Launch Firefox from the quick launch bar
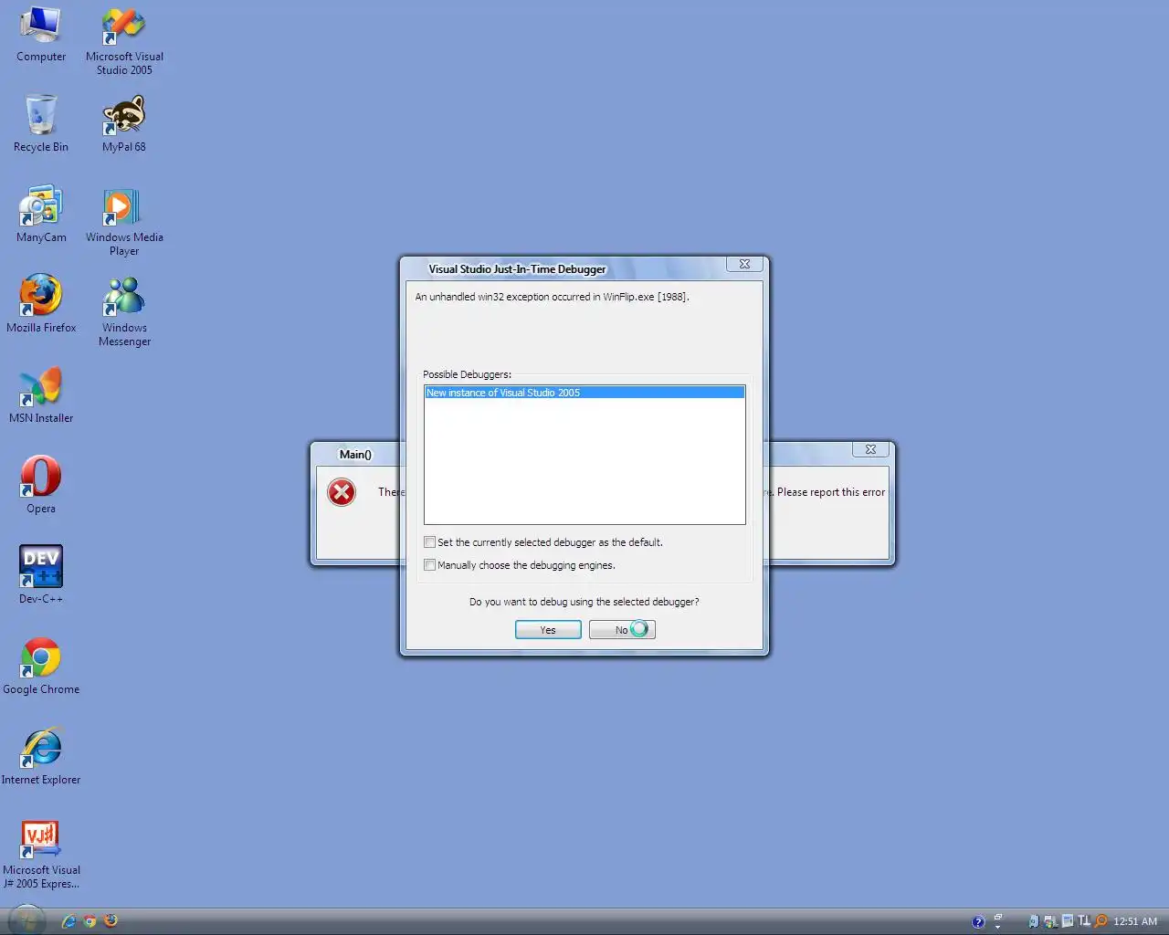This screenshot has height=935, width=1169. 111,920
